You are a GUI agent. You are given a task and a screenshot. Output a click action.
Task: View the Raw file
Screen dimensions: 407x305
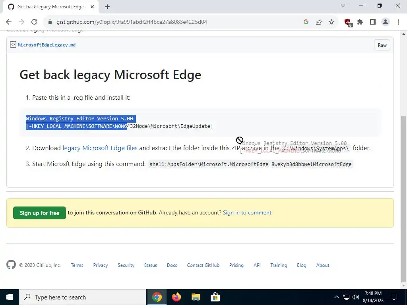[382, 45]
